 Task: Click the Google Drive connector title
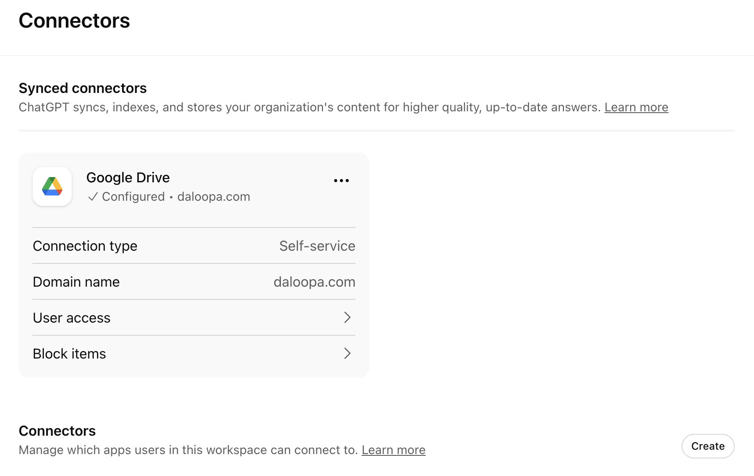(128, 178)
